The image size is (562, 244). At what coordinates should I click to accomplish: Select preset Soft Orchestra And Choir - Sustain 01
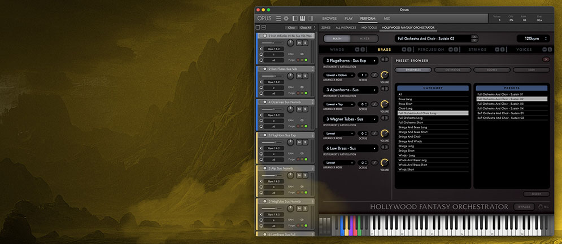click(512, 113)
